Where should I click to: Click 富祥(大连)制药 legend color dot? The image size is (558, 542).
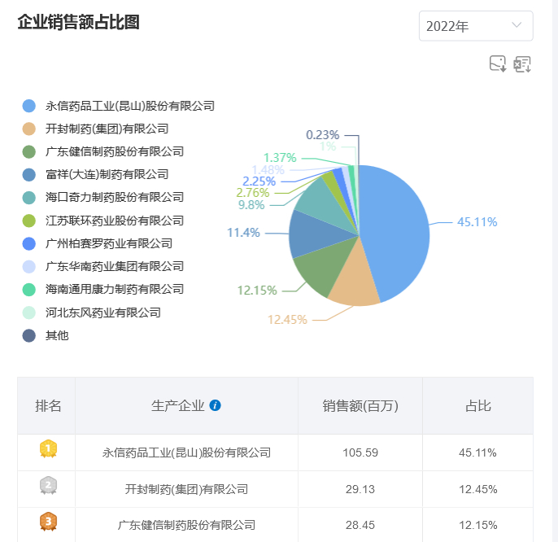[x=30, y=174]
